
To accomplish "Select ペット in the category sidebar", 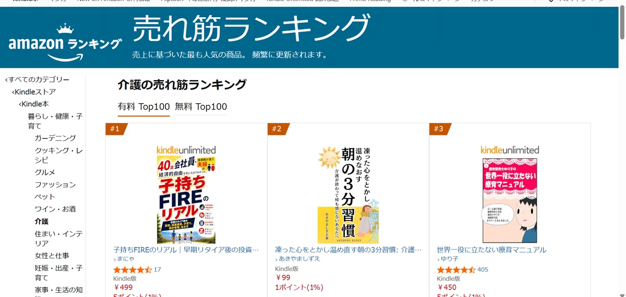I will (45, 196).
